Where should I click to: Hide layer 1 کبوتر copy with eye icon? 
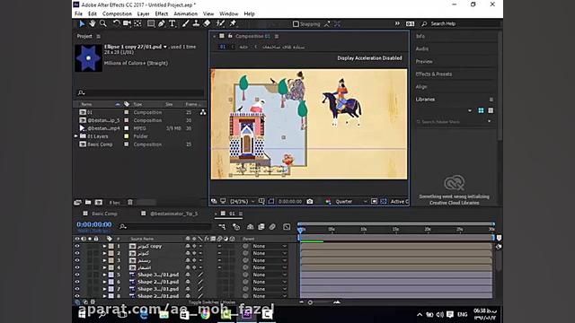click(77, 246)
